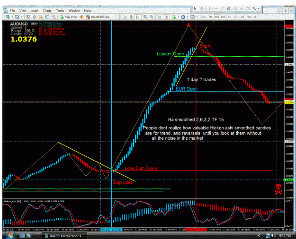Select the MN timeframe
This screenshot has height=239, width=296.
point(255,17)
